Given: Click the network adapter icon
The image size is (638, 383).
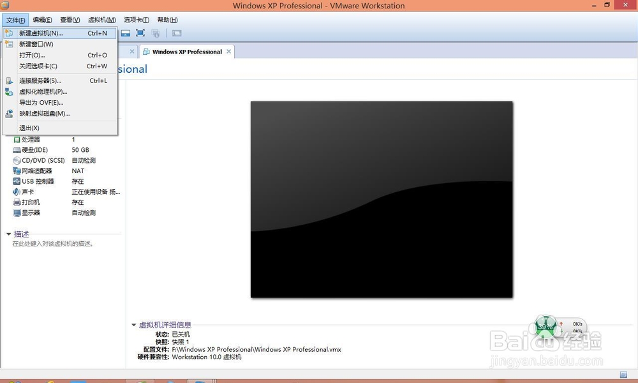Looking at the screenshot, I should (17, 171).
